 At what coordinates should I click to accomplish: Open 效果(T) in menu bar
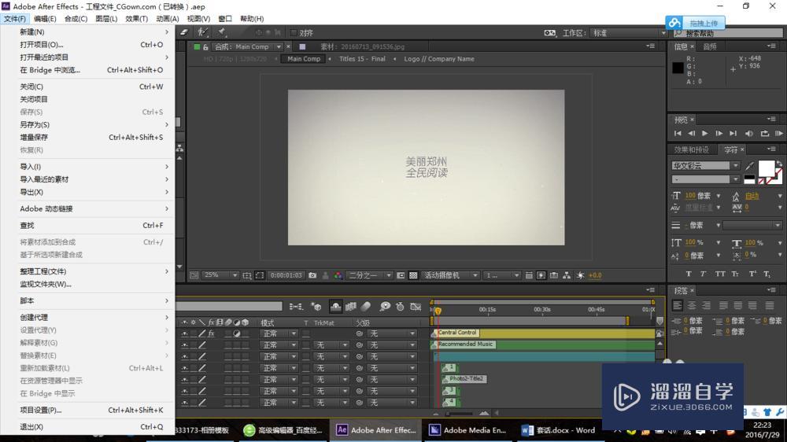136,19
